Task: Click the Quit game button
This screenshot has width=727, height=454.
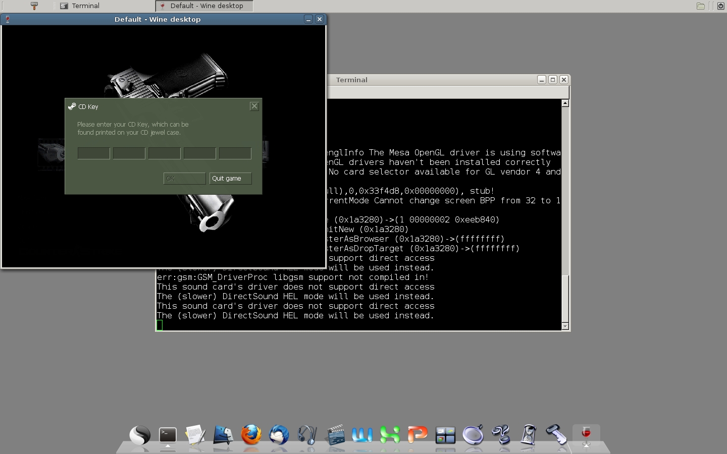Action: coord(230,179)
